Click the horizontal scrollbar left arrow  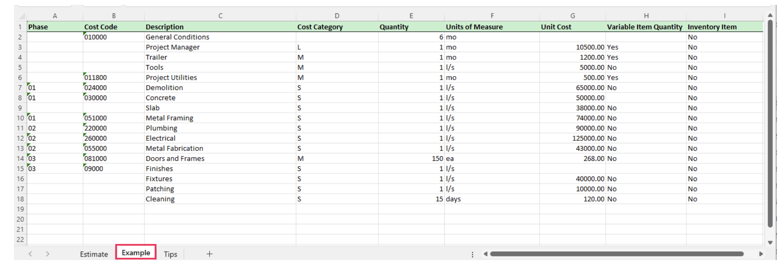pyautogui.click(x=485, y=254)
